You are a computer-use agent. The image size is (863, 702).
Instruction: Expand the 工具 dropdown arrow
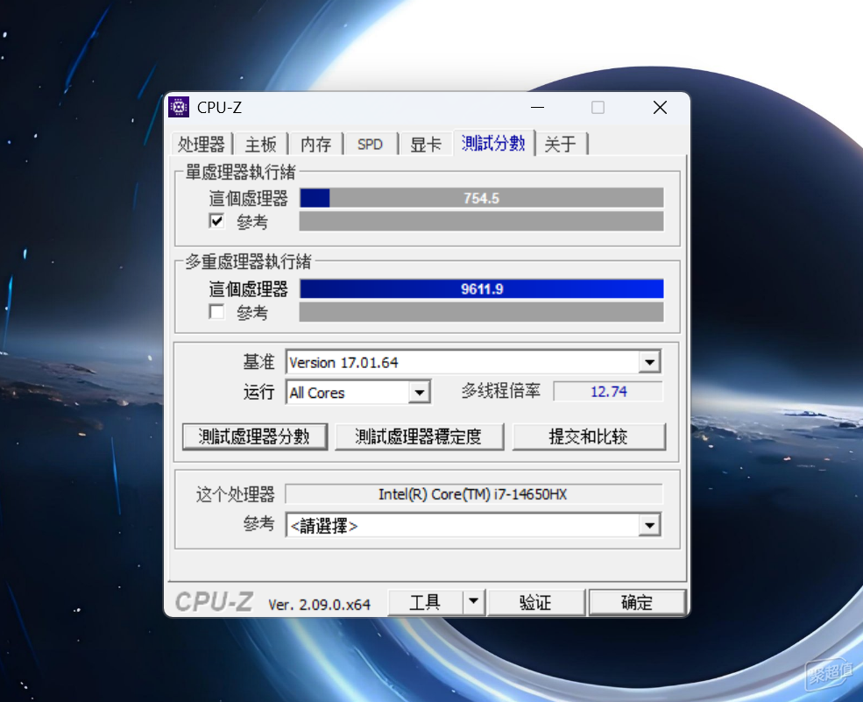click(x=473, y=602)
